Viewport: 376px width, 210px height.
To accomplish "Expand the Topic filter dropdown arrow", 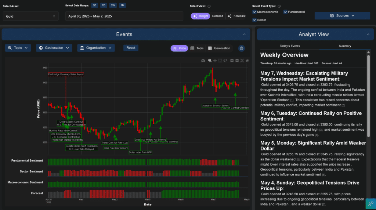I will click(26, 48).
